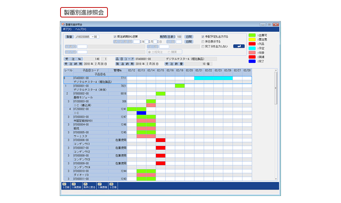Click the yellow 要注意 legend swatch
The width and height of the screenshot is (341, 203).
252,40
